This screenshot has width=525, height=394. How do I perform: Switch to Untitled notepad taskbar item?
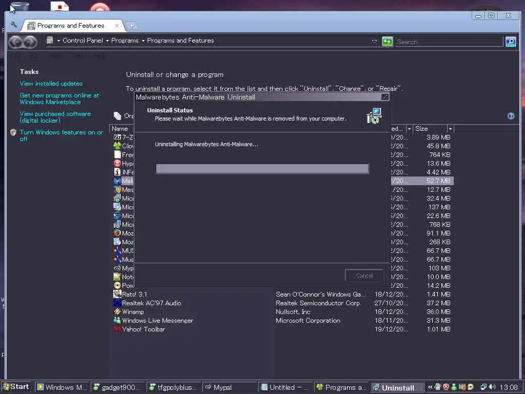[286, 387]
